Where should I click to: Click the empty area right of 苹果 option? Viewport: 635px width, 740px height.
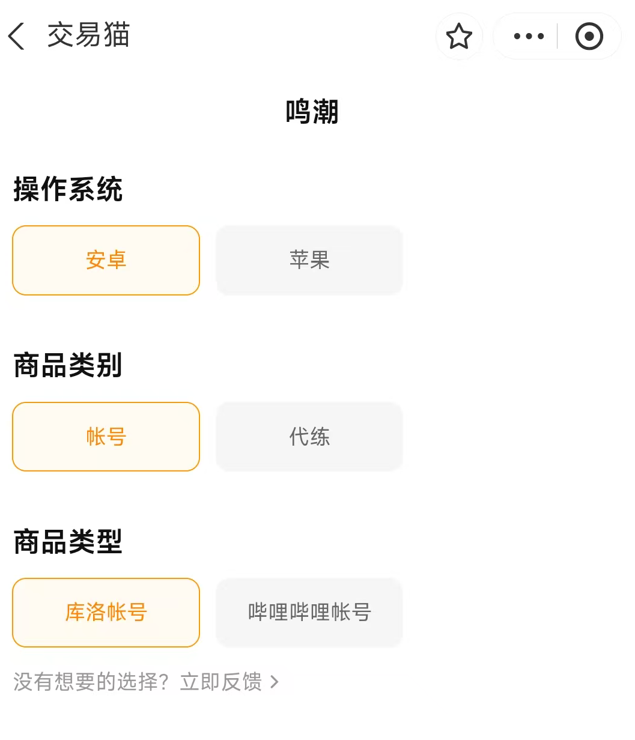[517, 260]
